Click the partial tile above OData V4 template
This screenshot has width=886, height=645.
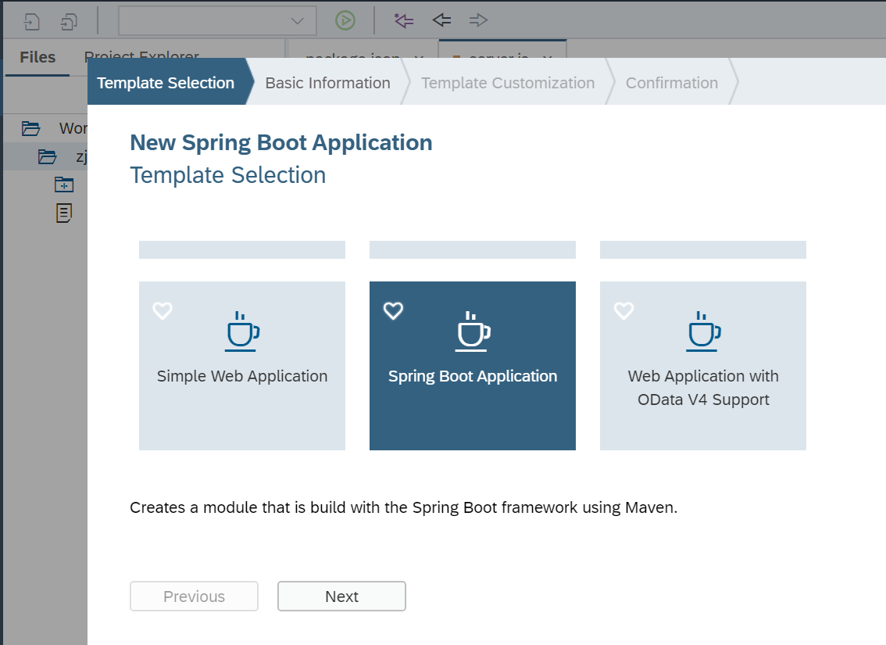click(x=703, y=249)
